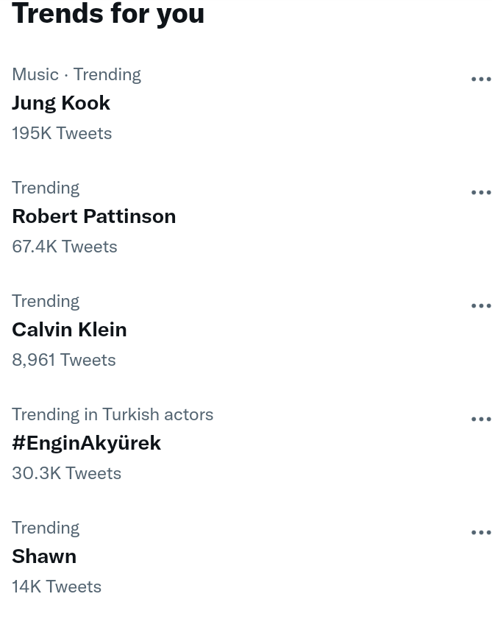This screenshot has height=630, width=492.
Task: Open the #EnginAkyürek hashtag trend
Action: [x=86, y=443]
